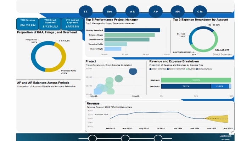
Task: Toggle Direct Expenses legend marker
Action: tap(151, 69)
